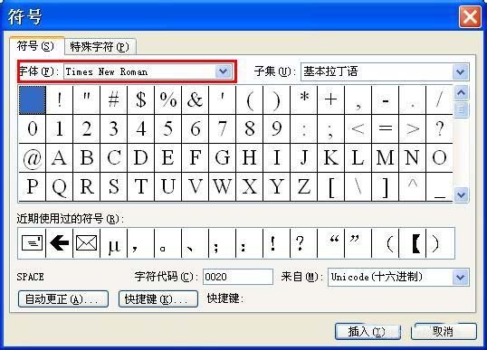Image resolution: width=487 pixels, height=350 pixels.
Task: Select the recent semicolon symbol
Action: point(223,243)
